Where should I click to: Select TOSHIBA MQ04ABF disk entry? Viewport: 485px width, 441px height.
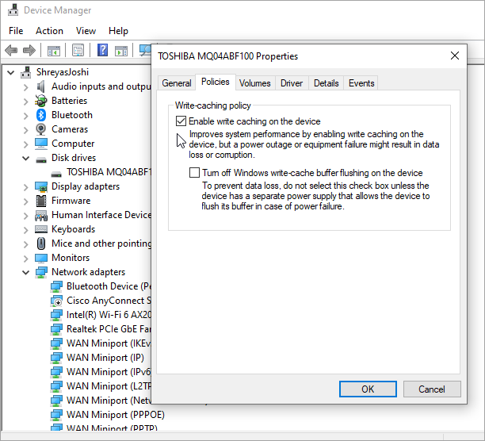(101, 172)
